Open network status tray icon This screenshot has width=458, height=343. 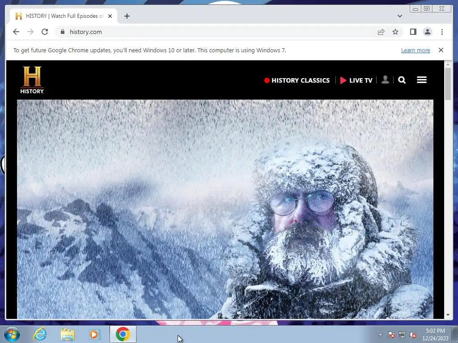tap(402, 335)
